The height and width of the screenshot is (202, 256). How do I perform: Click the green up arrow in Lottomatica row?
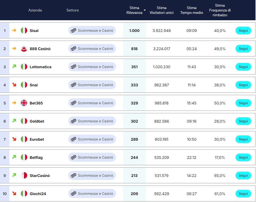pos(14,66)
